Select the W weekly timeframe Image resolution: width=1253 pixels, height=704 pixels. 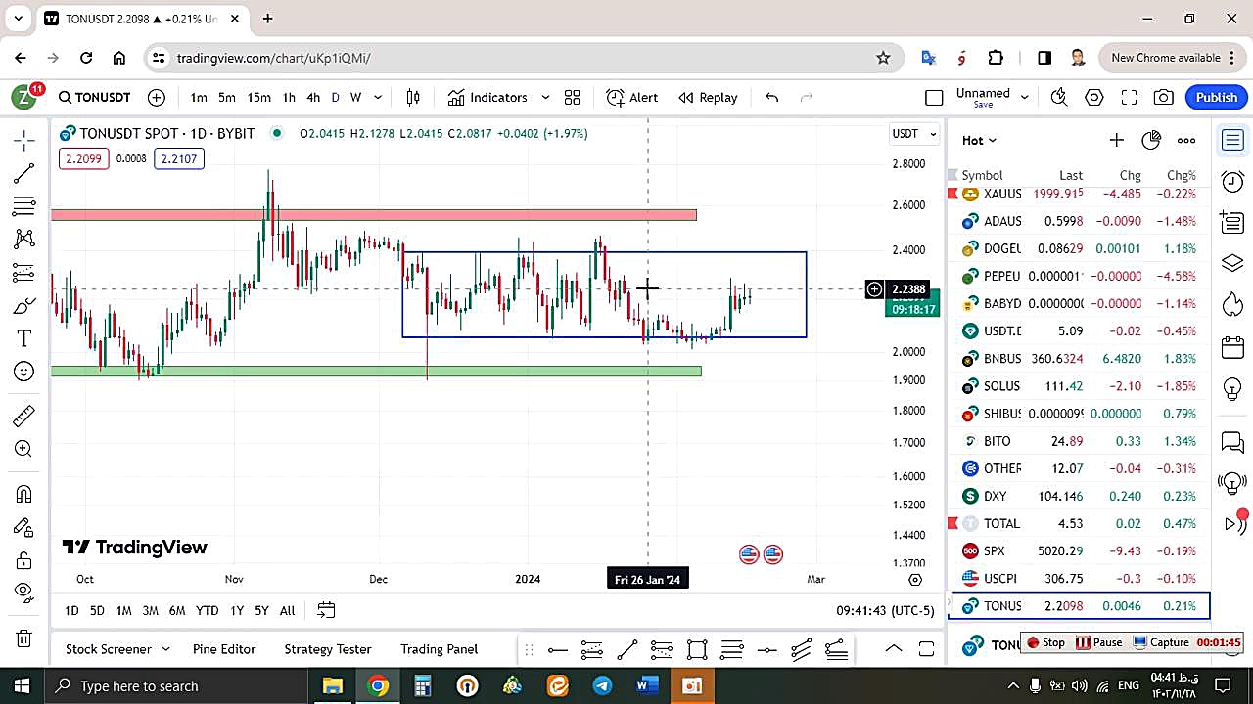355,97
